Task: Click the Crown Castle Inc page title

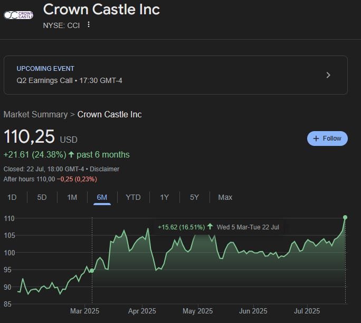Action: [101, 9]
